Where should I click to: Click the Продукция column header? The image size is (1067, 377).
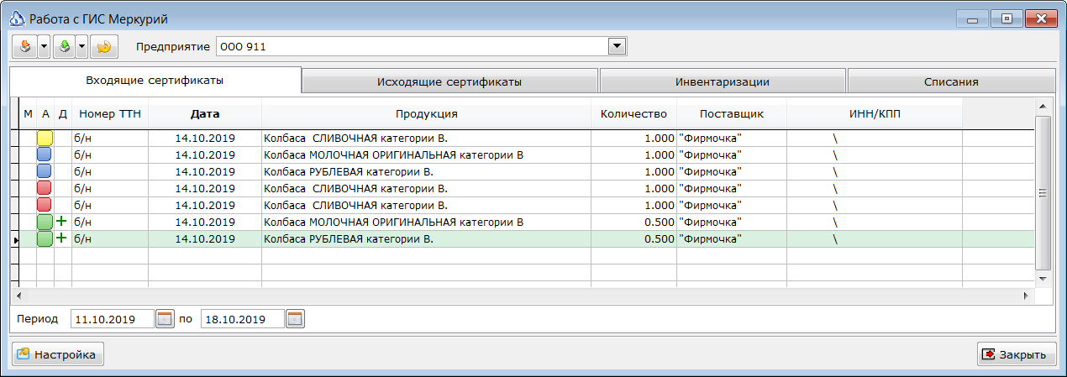(426, 113)
